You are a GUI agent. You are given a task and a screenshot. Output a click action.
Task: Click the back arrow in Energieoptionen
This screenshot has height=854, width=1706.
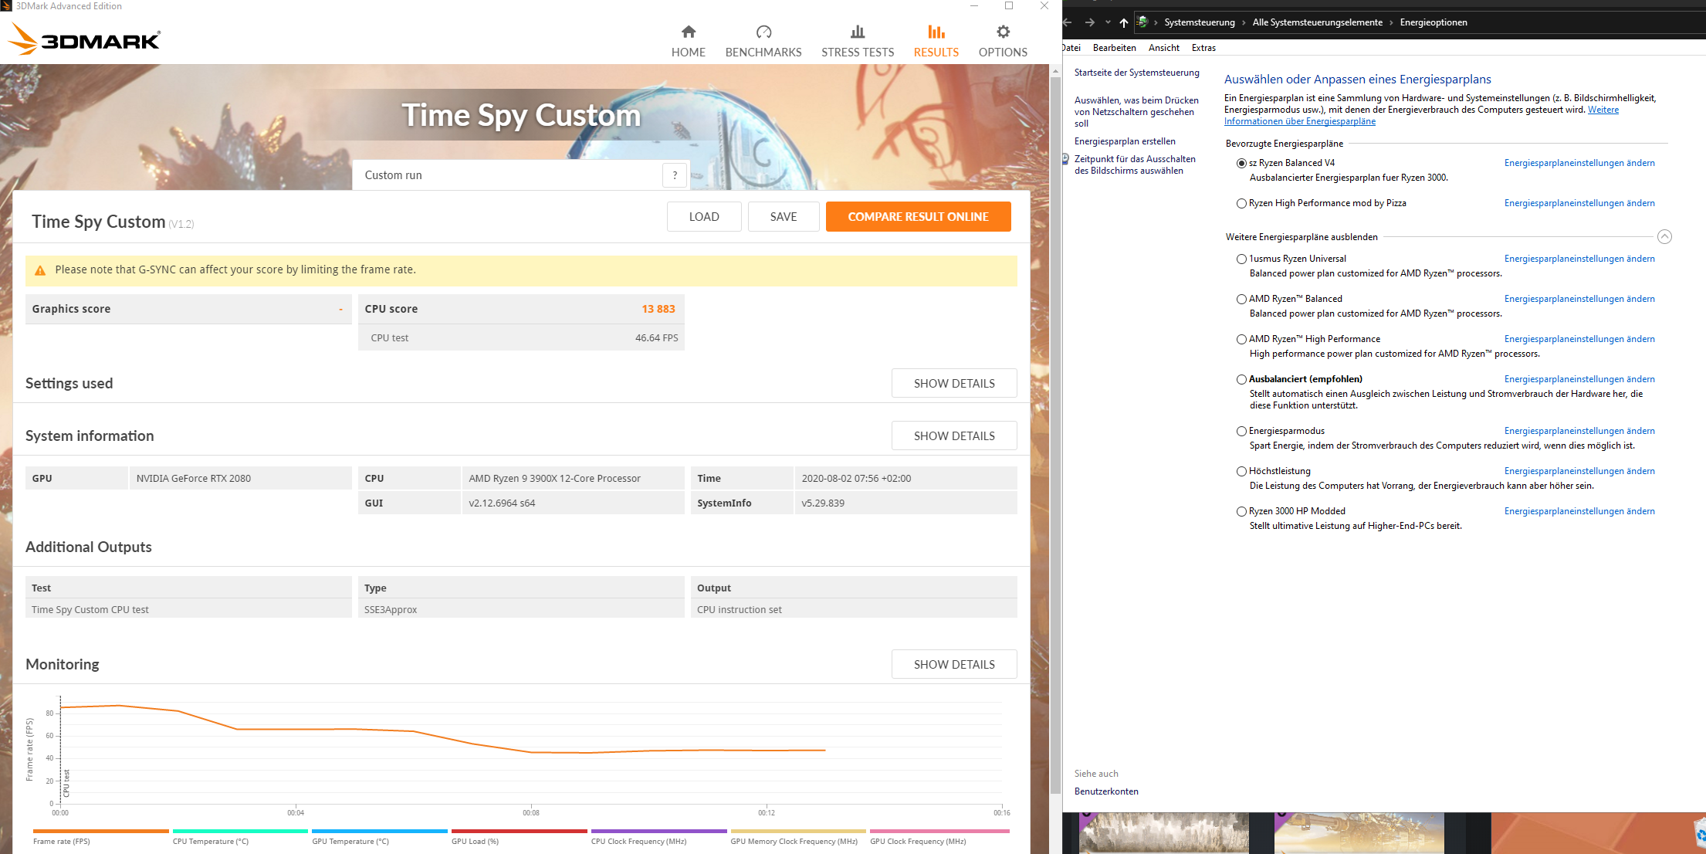tap(1068, 22)
